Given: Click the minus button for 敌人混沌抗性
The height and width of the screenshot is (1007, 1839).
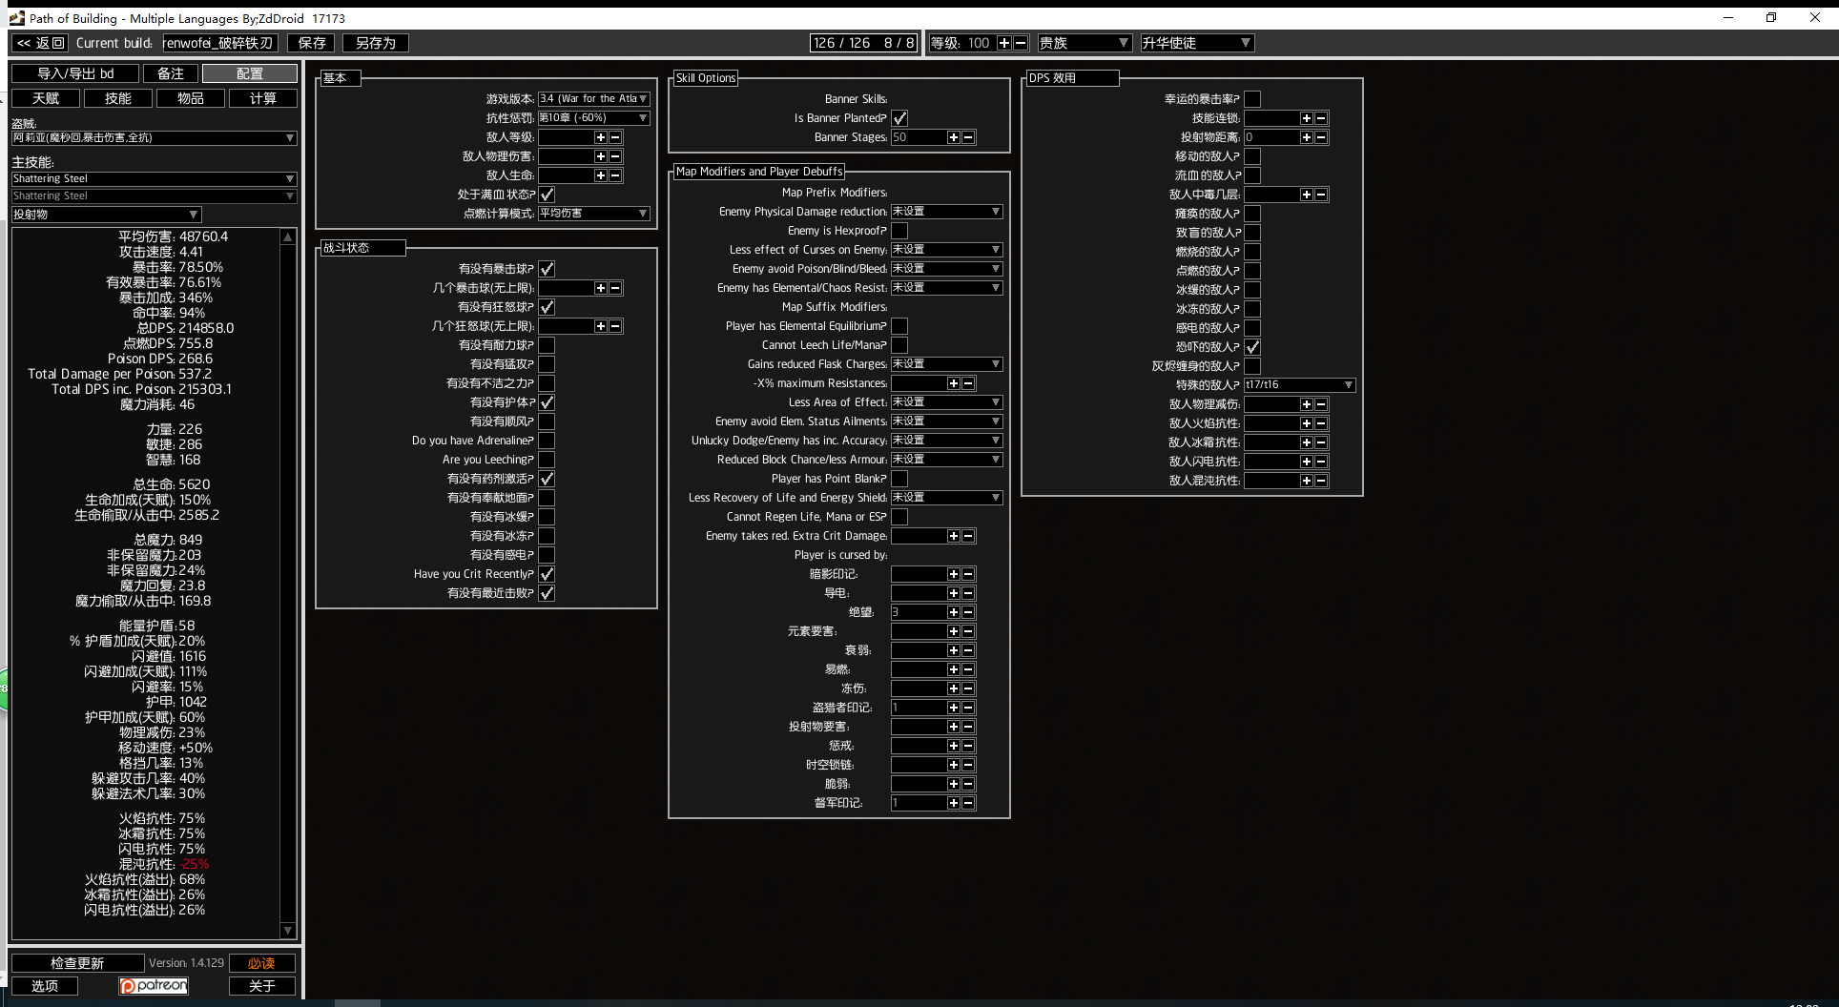Looking at the screenshot, I should tap(1321, 481).
